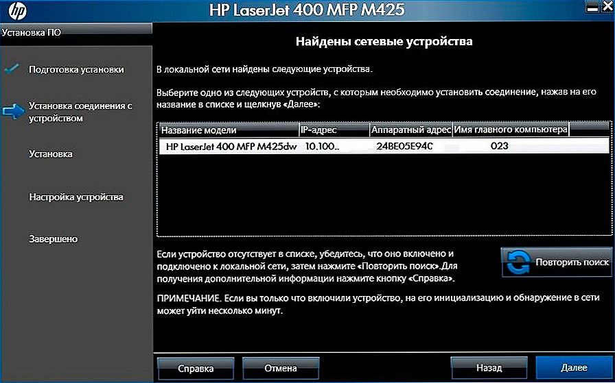Image resolution: width=615 pixels, height=383 pixels.
Task: Click the HP LaserJet 400 MFP M425 title
Action: pos(306,10)
